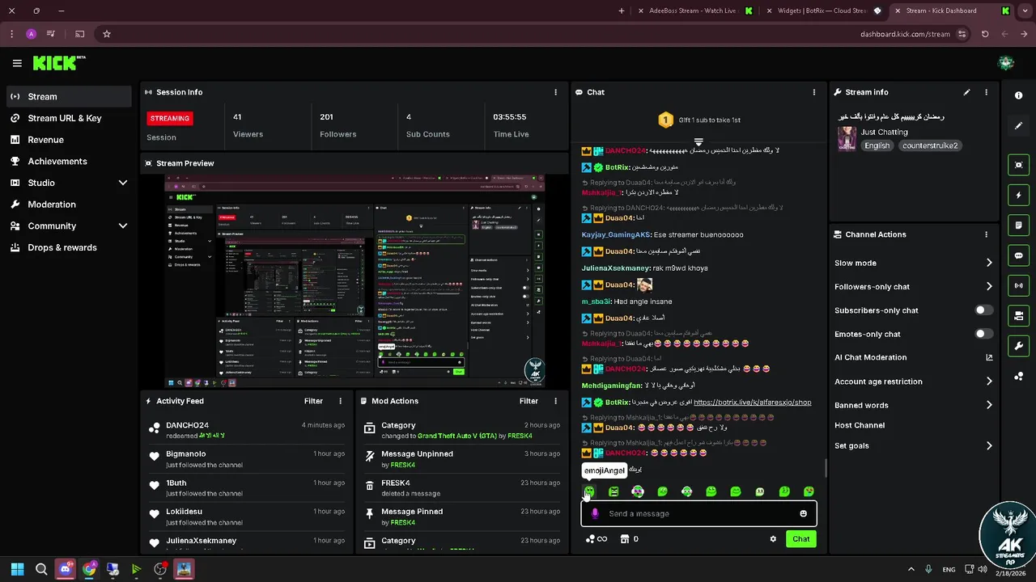Bookmark page with the star icon
The width and height of the screenshot is (1036, 582).
[106, 34]
